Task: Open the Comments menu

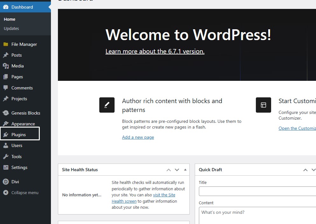Action: [x=25, y=88]
